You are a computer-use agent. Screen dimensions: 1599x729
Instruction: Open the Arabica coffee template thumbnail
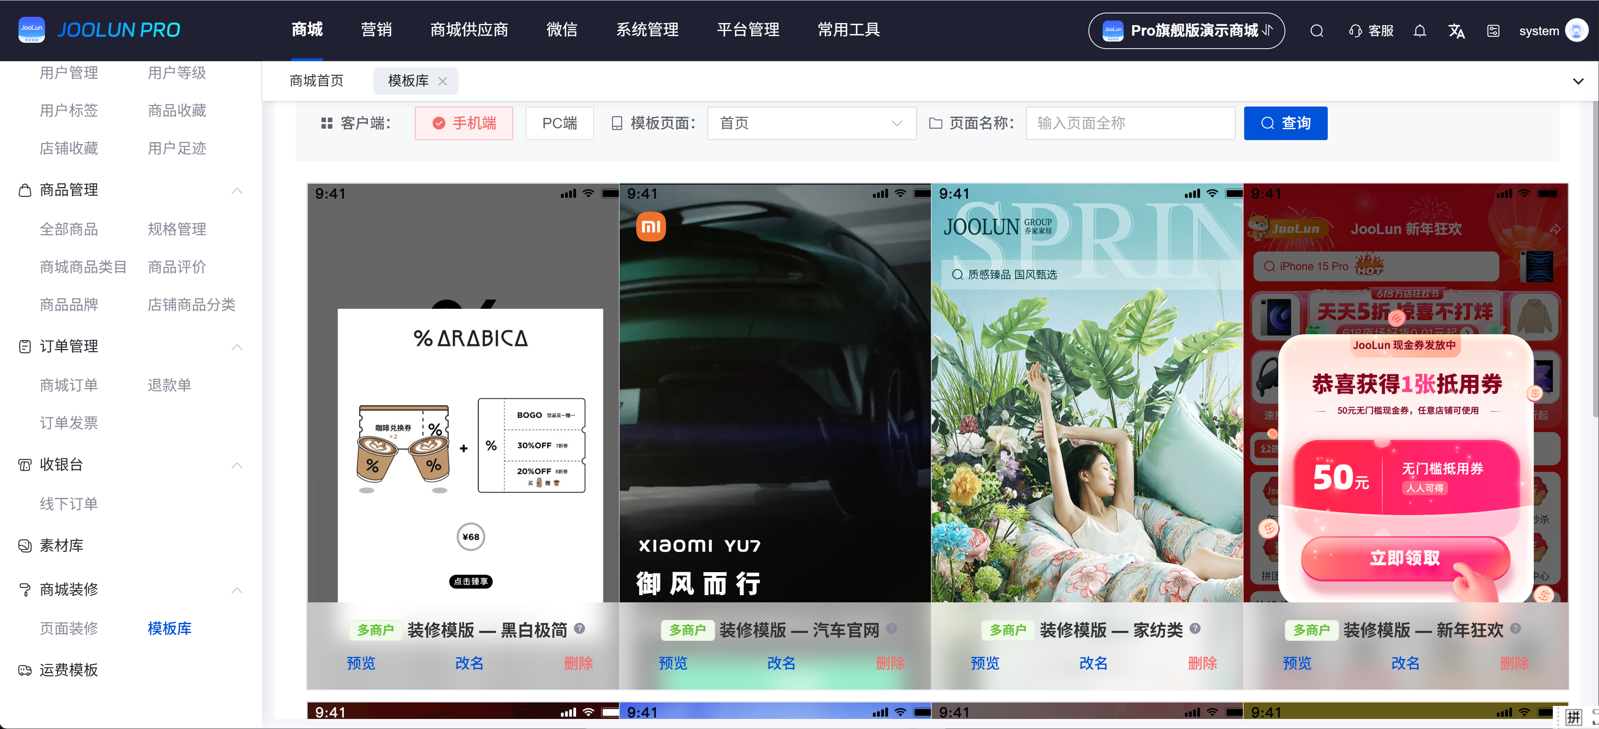click(x=463, y=393)
